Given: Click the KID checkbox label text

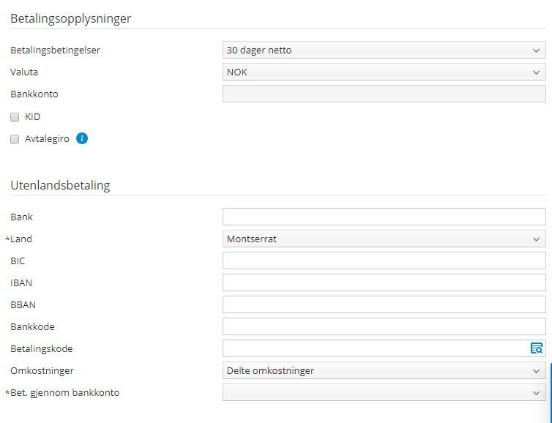Looking at the screenshot, I should tap(32, 117).
